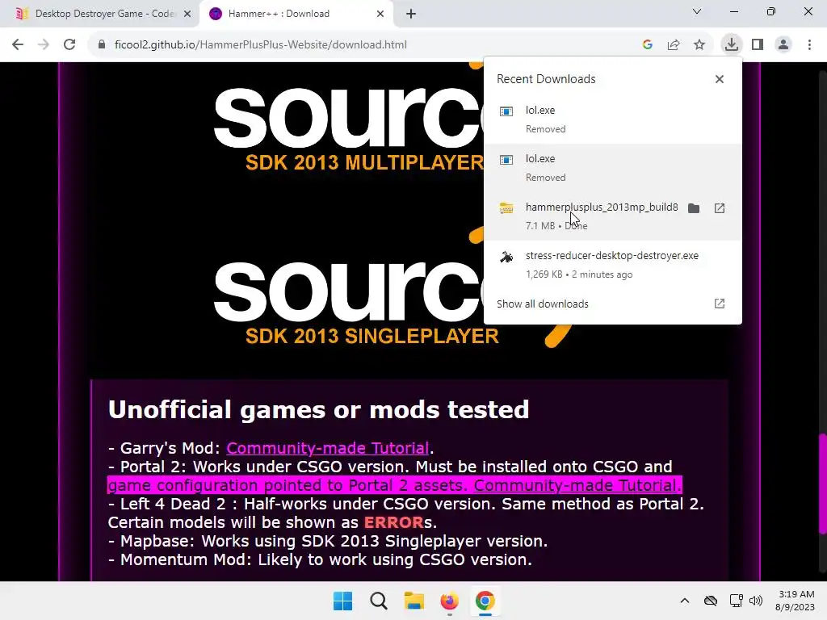Open stress-reducer-desktop-destroyer.exe download entry

[613, 265]
